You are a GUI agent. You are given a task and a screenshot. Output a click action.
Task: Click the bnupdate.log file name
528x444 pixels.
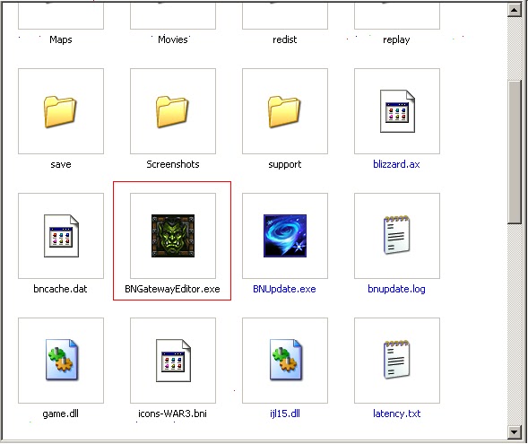pos(396,290)
